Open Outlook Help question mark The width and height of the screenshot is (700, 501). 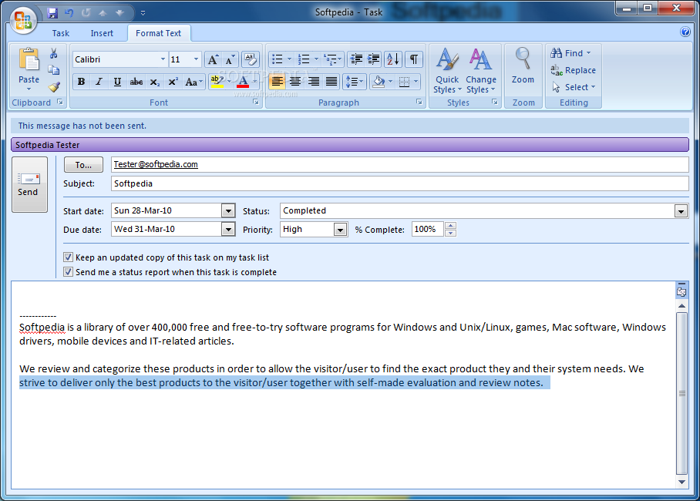tap(685, 32)
